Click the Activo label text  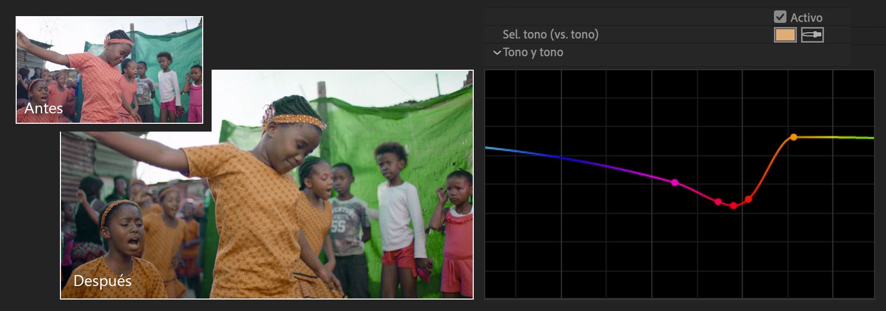[x=806, y=18]
